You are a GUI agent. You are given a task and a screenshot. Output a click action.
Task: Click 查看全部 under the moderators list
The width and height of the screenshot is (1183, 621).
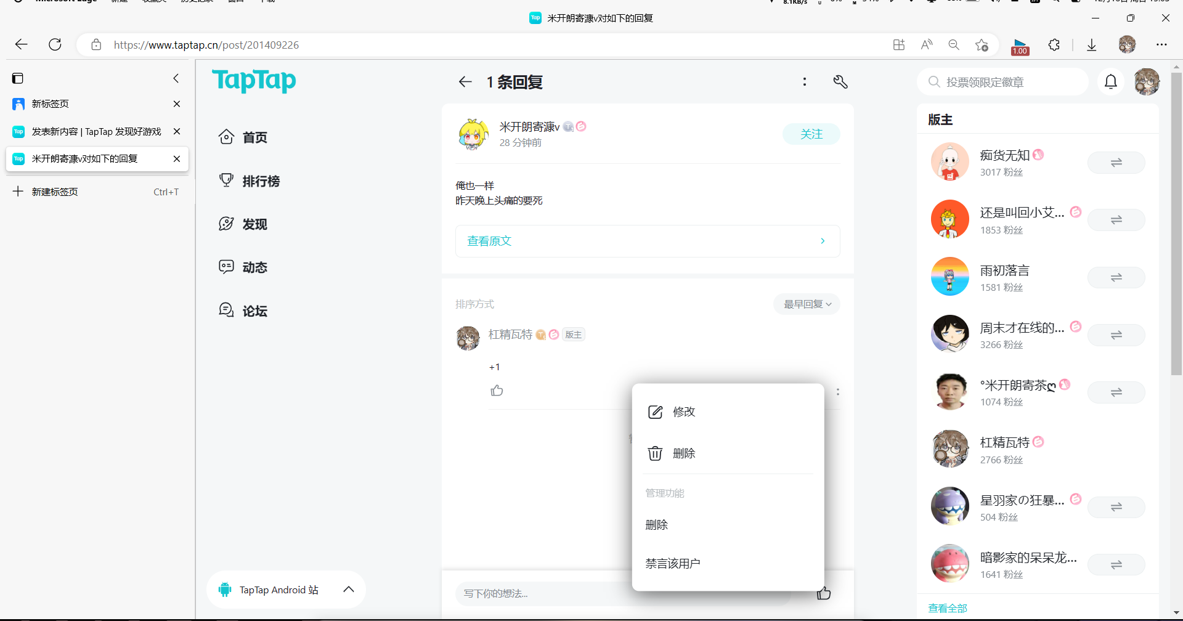948,608
